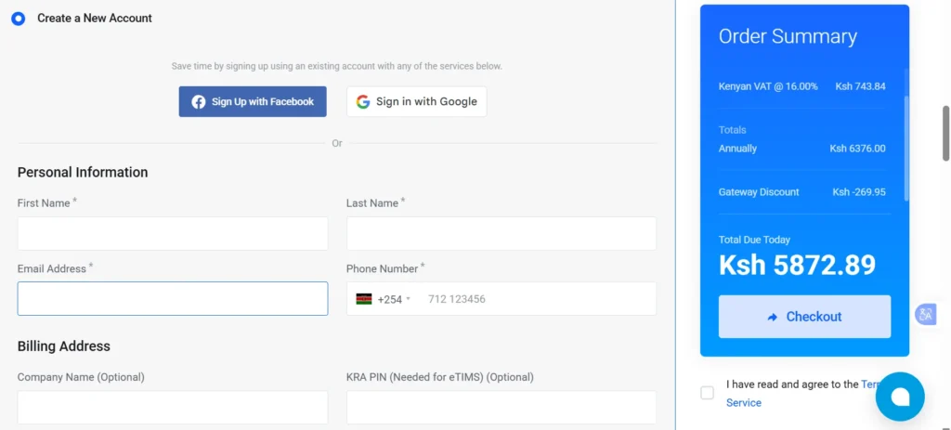Click the arrow icon on Checkout button
The height and width of the screenshot is (430, 951).
click(x=772, y=318)
